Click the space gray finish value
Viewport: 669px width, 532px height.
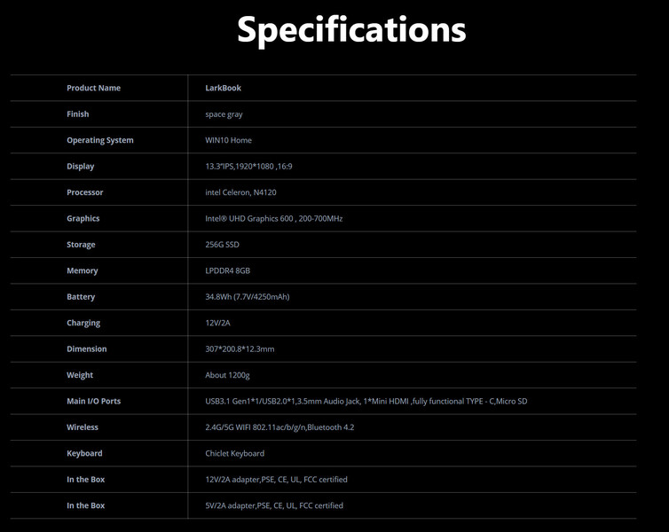224,114
